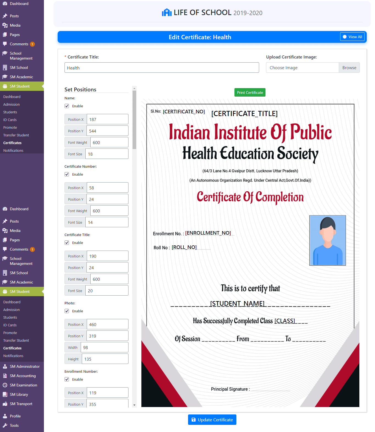Open Promote link in lower SM Student submenu
This screenshot has height=432, width=375.
pos(10,333)
